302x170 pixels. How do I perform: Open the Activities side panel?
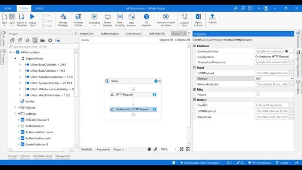point(3,38)
